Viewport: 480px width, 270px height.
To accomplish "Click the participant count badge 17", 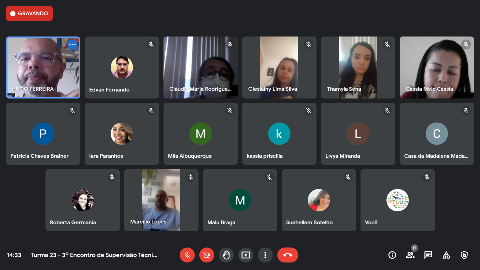I will click(414, 248).
